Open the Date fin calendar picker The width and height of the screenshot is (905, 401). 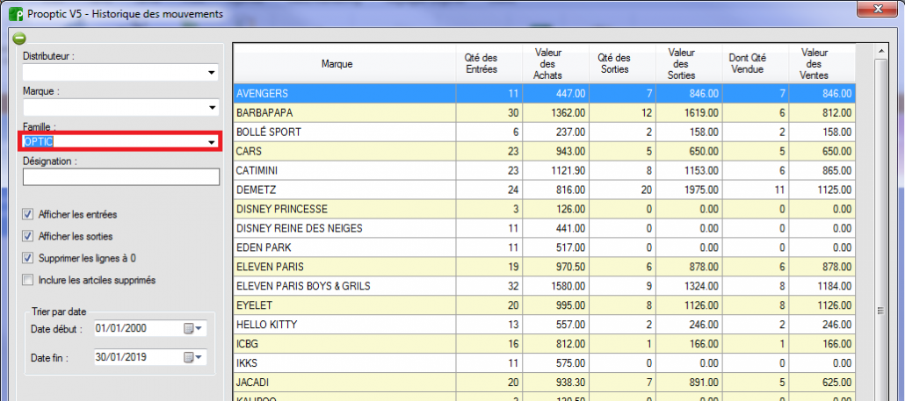pyautogui.click(x=193, y=357)
